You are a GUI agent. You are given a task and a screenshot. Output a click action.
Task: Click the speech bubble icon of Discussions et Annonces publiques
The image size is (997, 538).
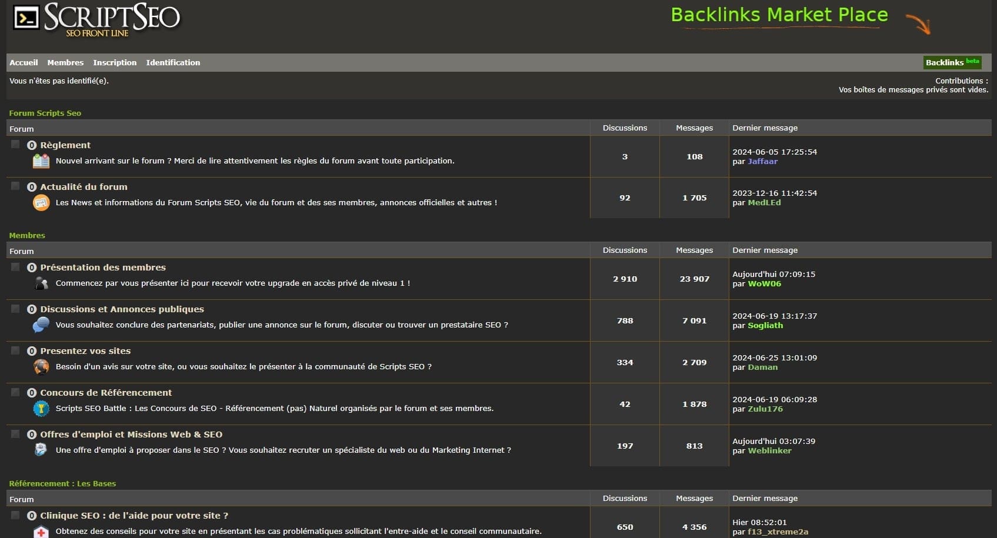point(41,325)
